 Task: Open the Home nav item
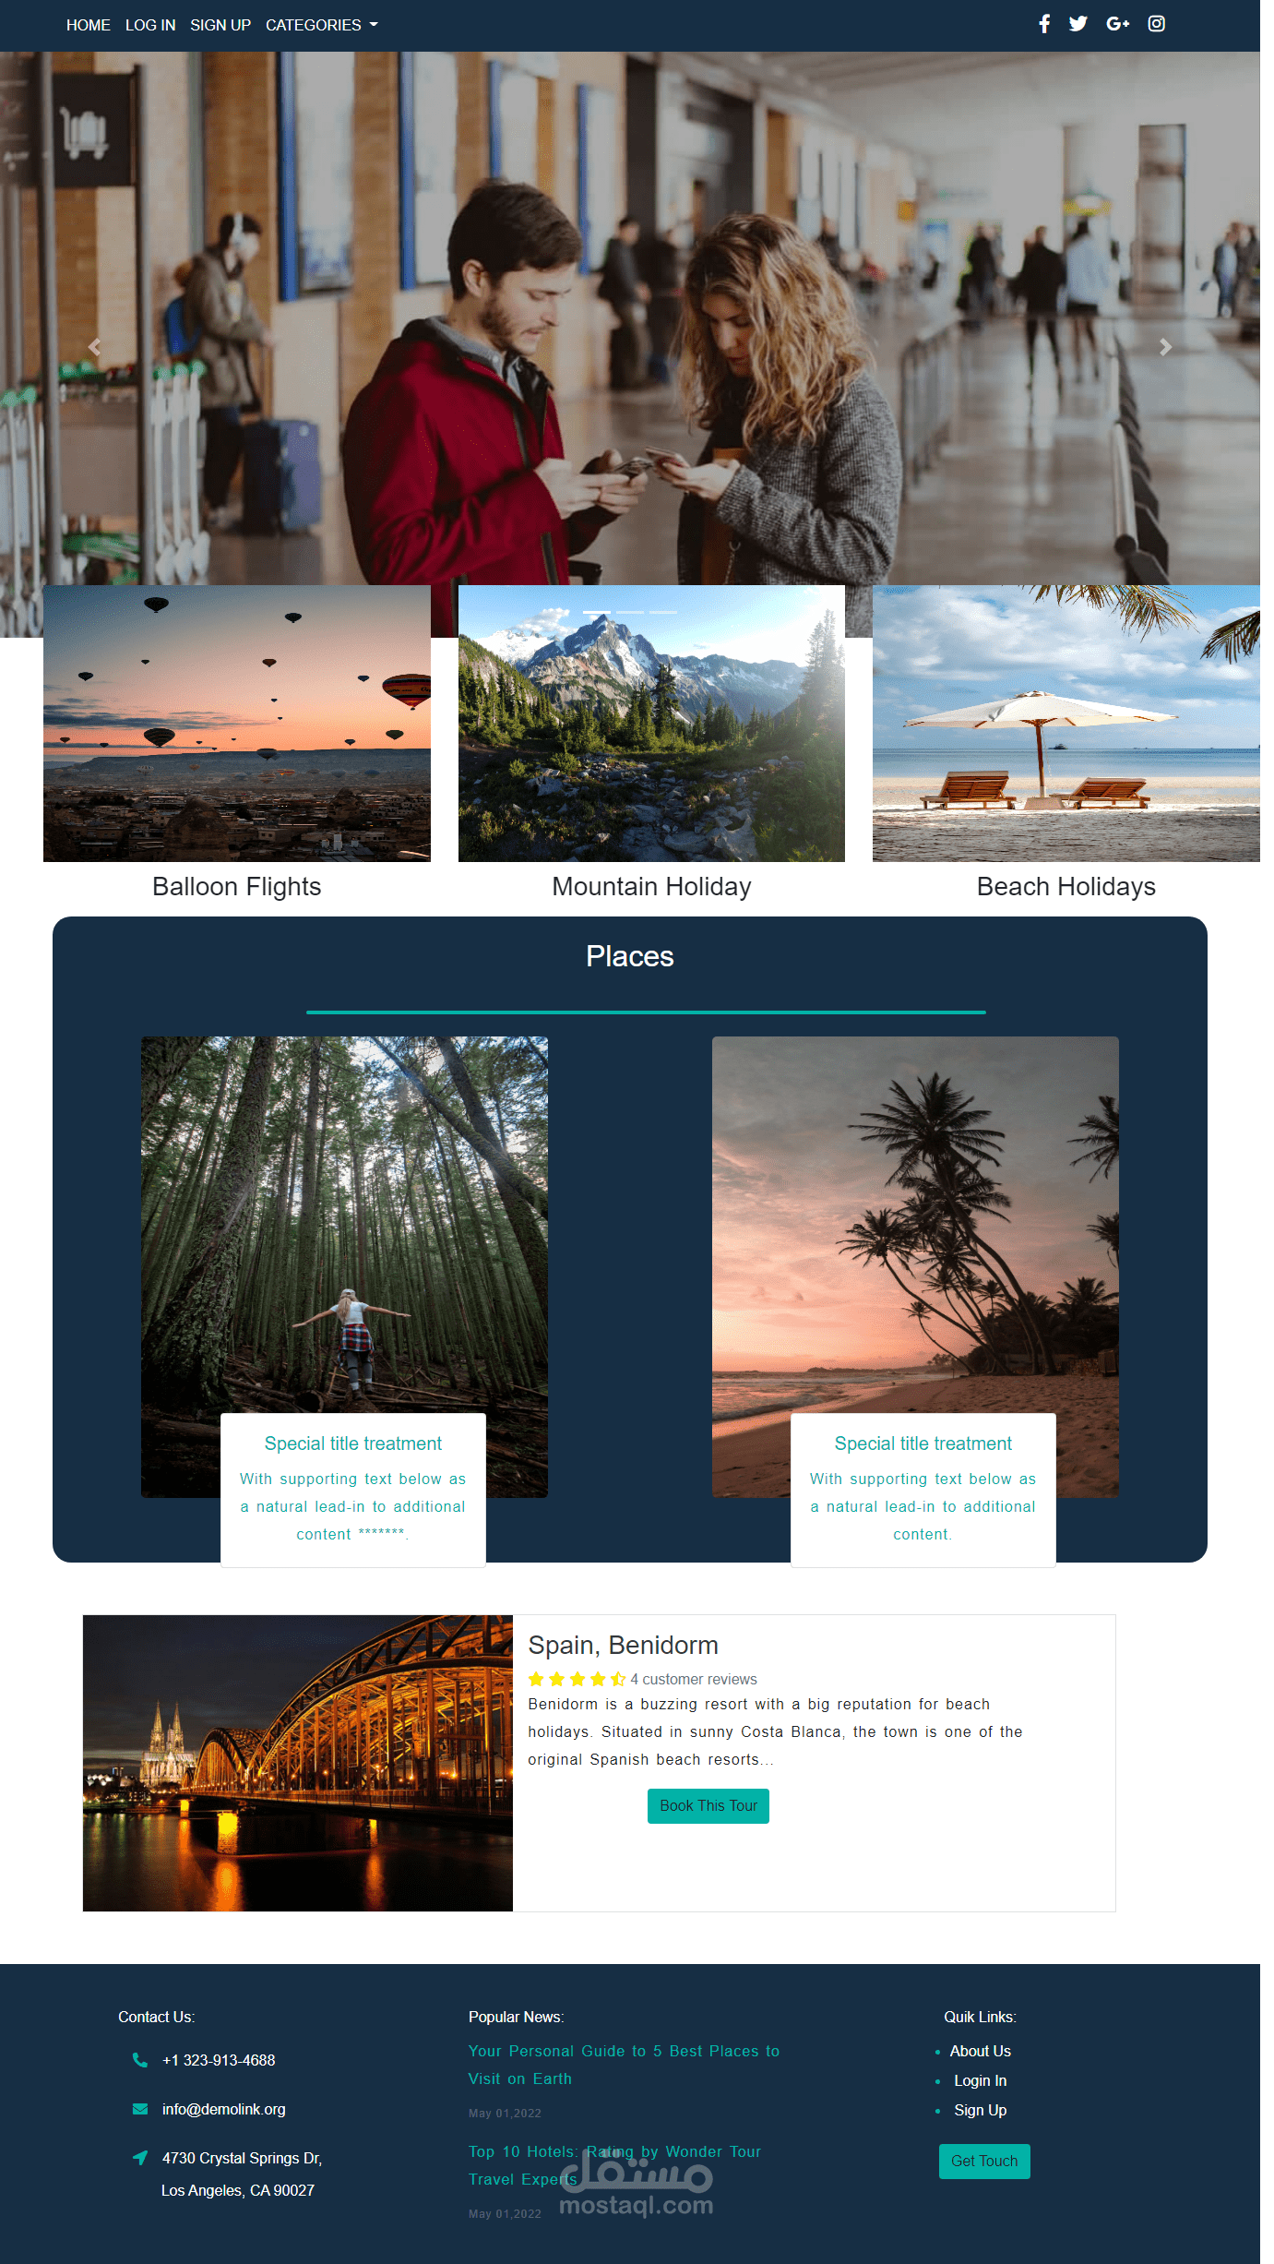pos(89,25)
